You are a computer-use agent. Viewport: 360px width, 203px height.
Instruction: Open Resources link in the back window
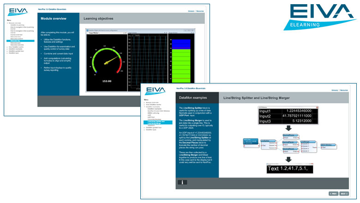pyautogui.click(x=200, y=11)
